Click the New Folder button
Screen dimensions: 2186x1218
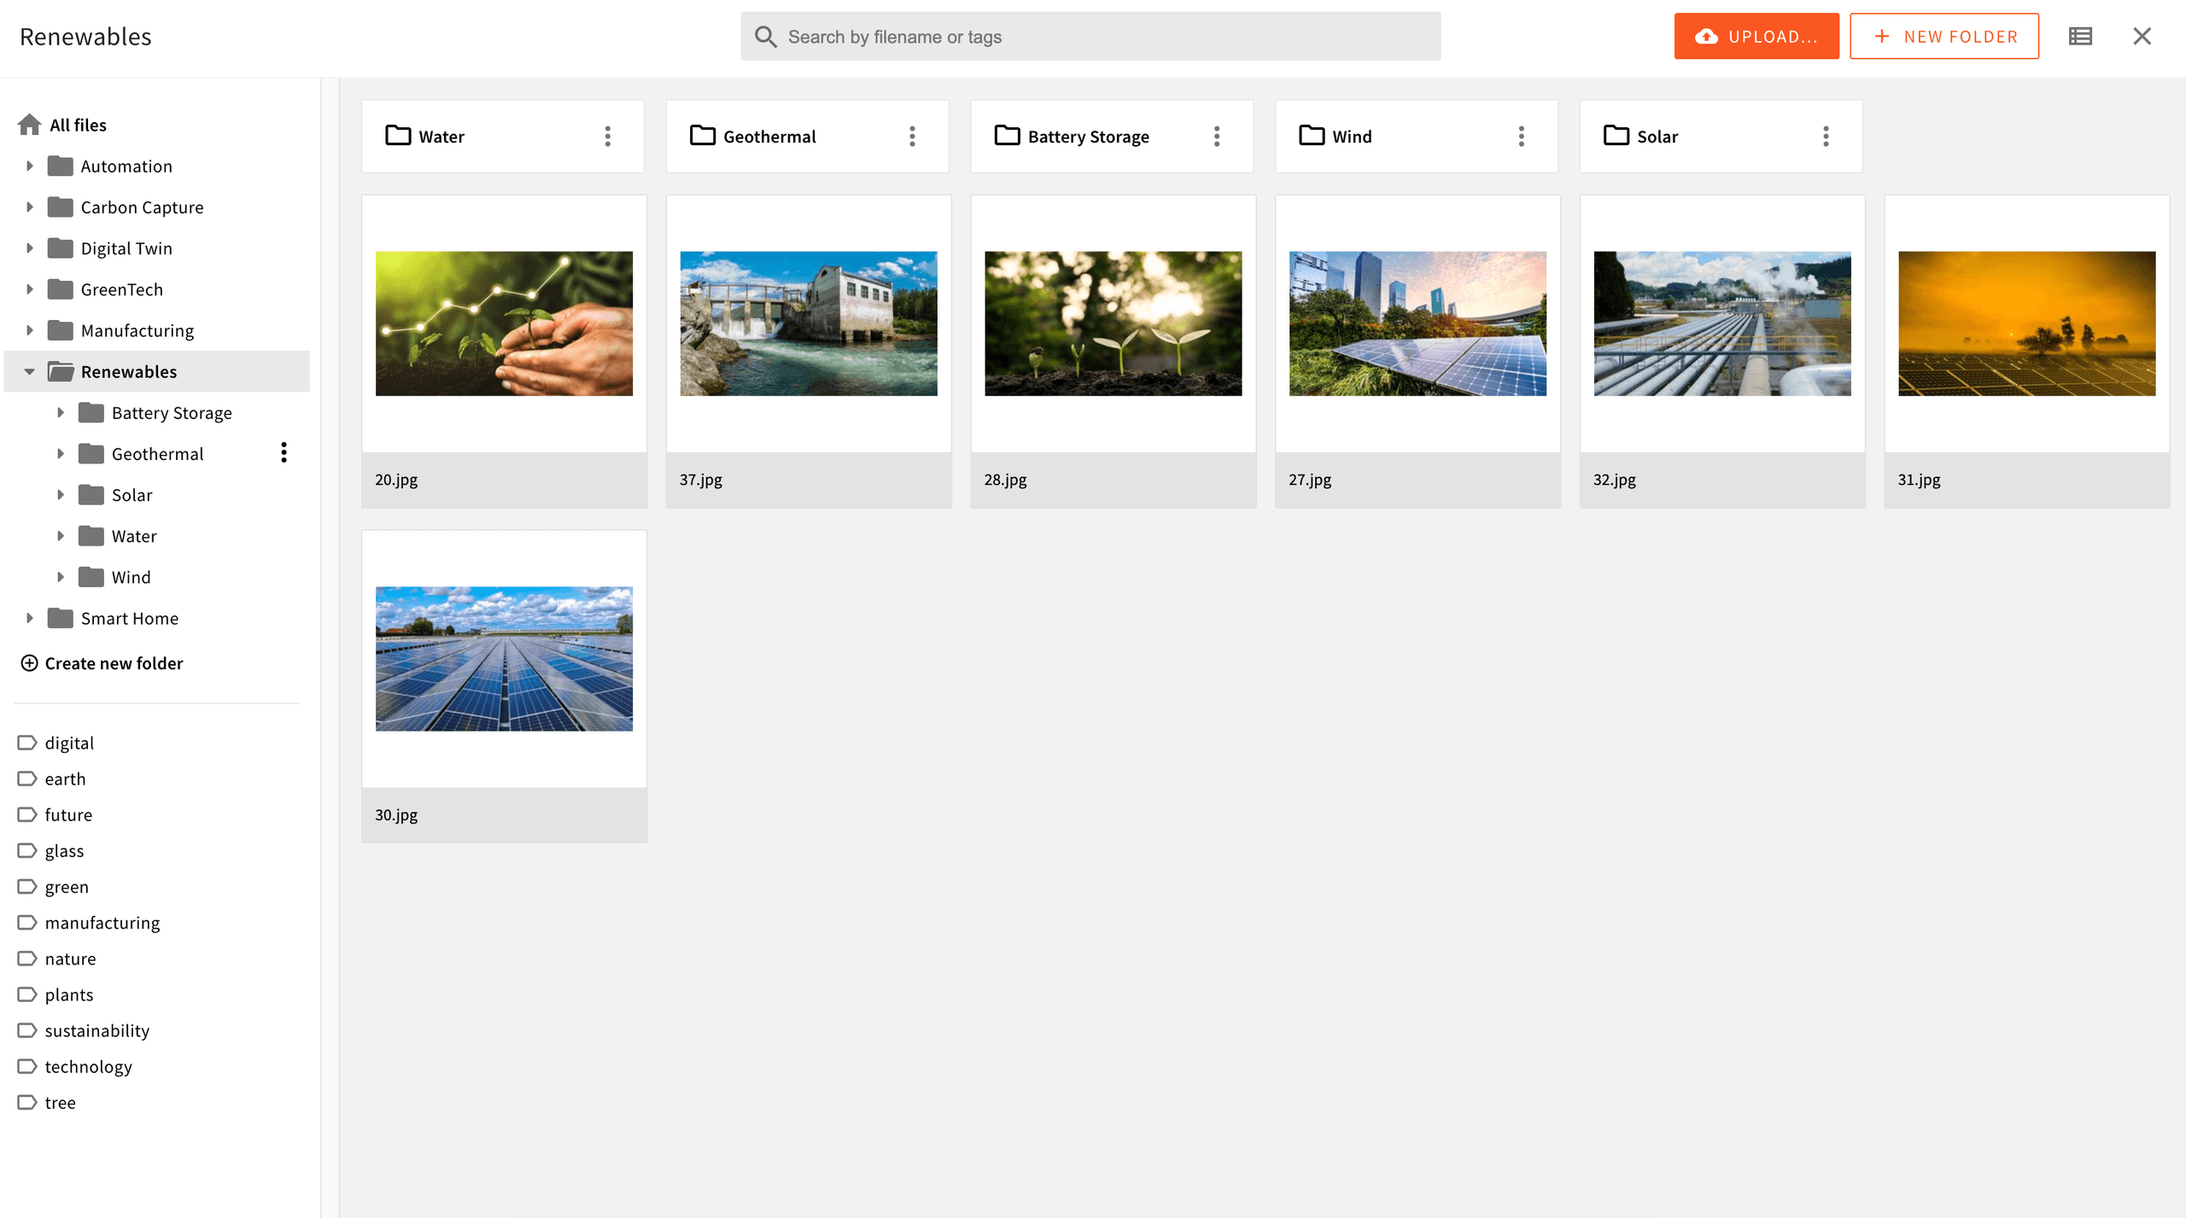1943,36
